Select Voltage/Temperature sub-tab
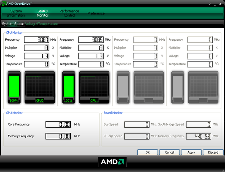The image size is (225, 172). 41,24
